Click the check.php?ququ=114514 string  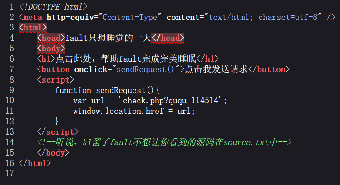coord(170,101)
